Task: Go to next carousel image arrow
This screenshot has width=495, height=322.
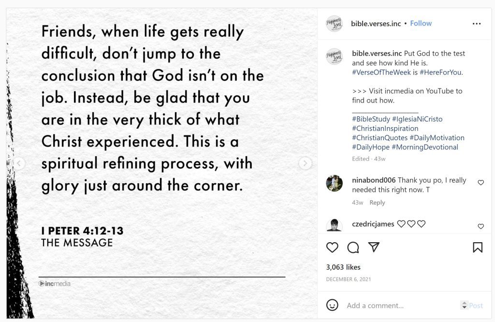Action: [x=305, y=163]
